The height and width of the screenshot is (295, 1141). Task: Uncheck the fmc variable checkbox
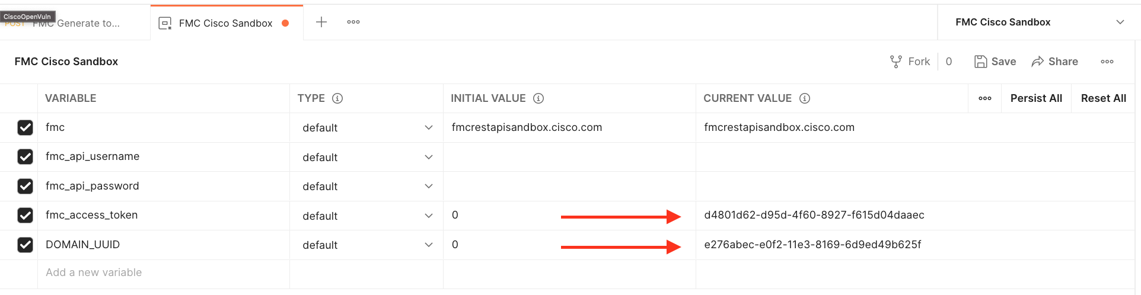(25, 127)
